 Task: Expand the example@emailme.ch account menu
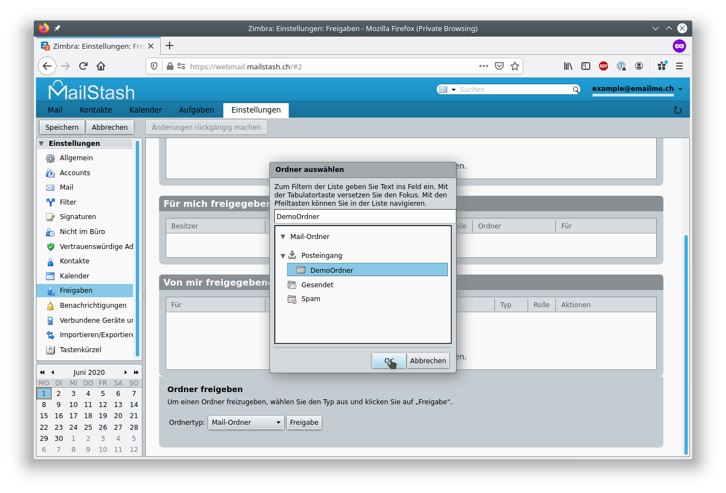(680, 89)
